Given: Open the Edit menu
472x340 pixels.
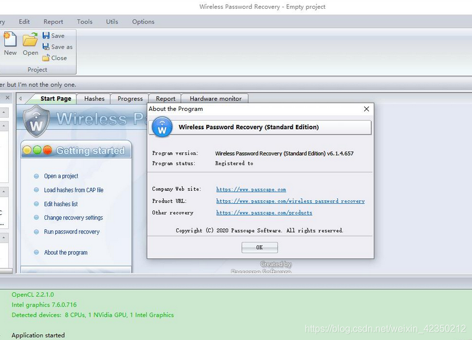Looking at the screenshot, I should (24, 22).
